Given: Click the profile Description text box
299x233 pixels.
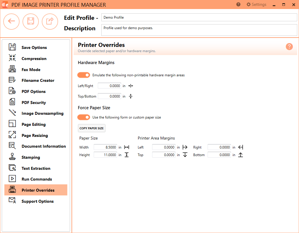Looking at the screenshot, I should (x=199, y=30).
